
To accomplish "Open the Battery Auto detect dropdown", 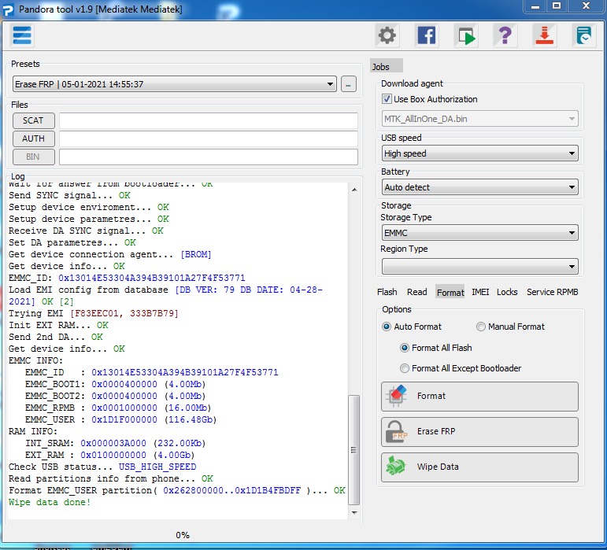I will (479, 187).
